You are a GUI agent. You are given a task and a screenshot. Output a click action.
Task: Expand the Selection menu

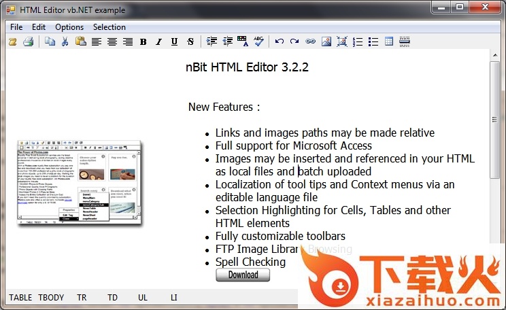click(x=109, y=27)
